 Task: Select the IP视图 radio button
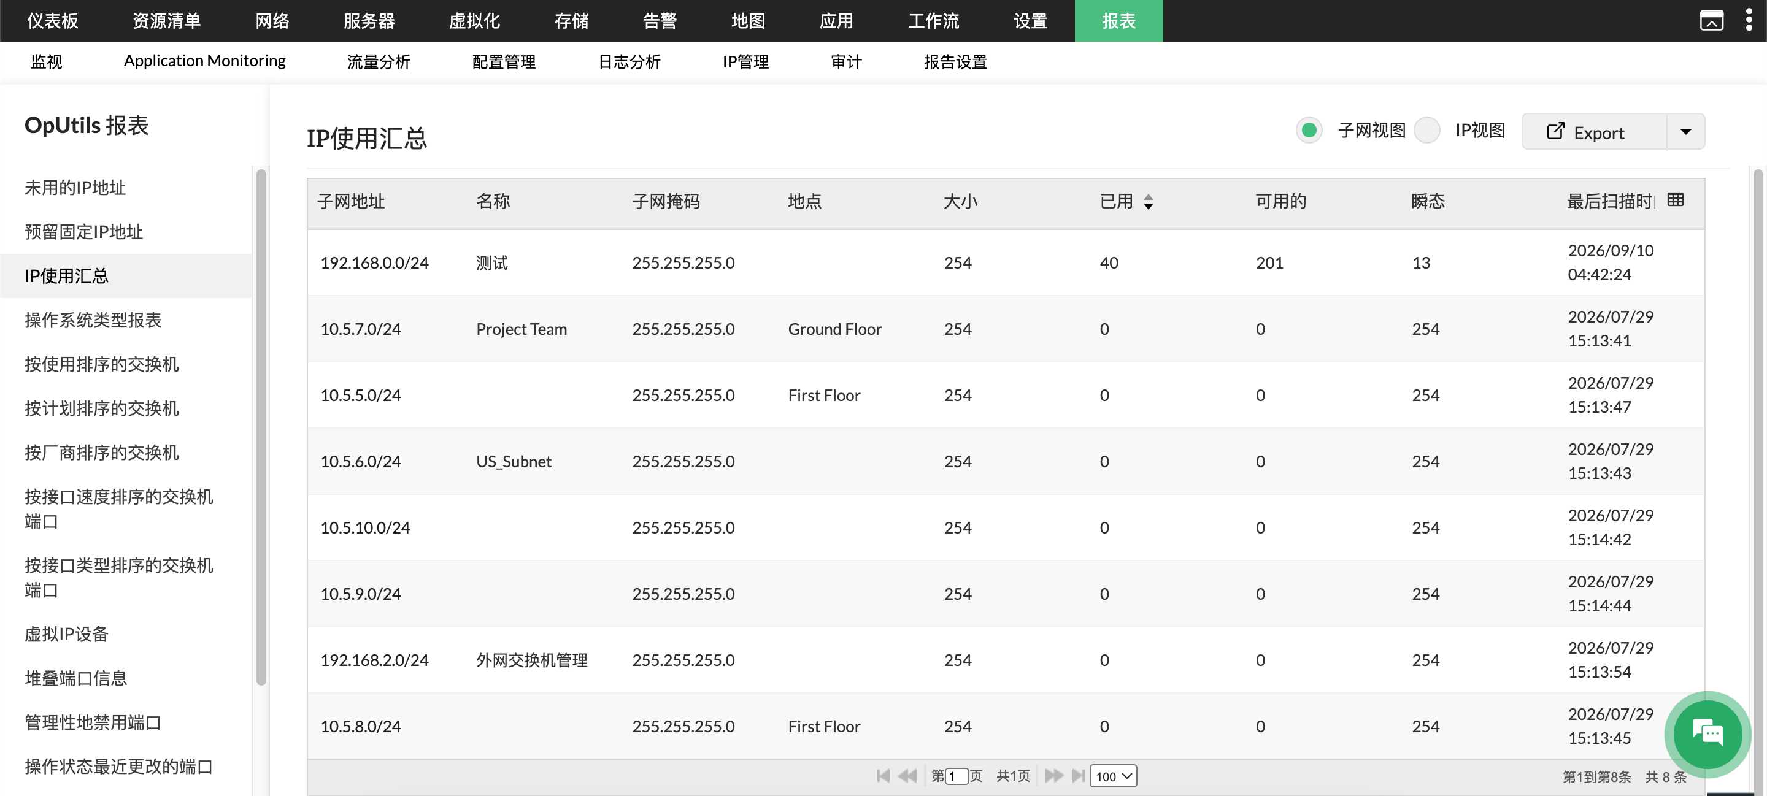[1426, 130]
